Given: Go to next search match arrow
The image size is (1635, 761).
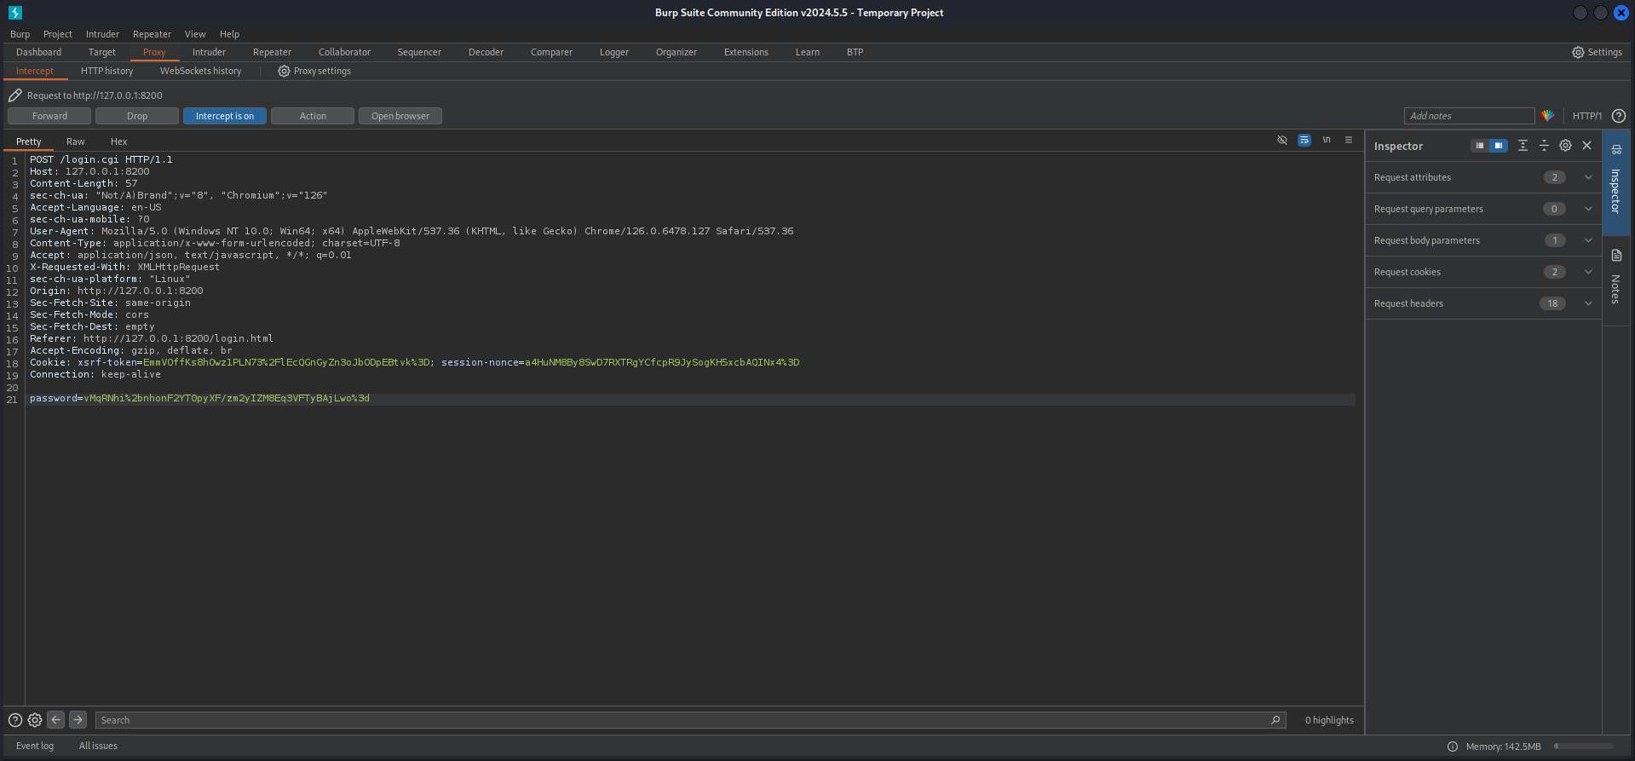Looking at the screenshot, I should pyautogui.click(x=78, y=720).
